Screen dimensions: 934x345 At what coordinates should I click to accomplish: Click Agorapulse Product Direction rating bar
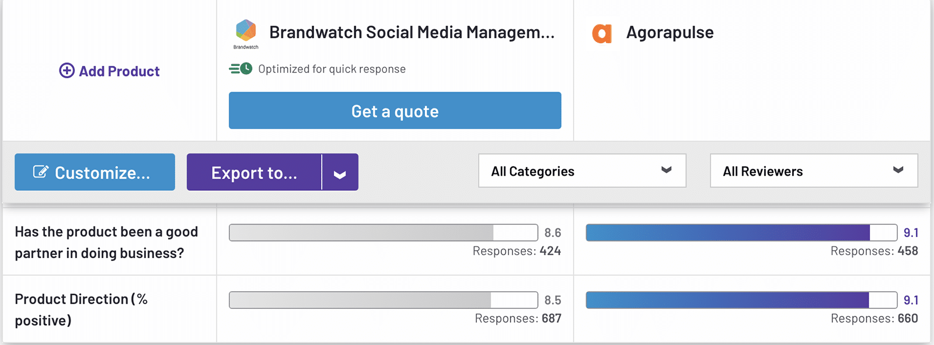741,300
